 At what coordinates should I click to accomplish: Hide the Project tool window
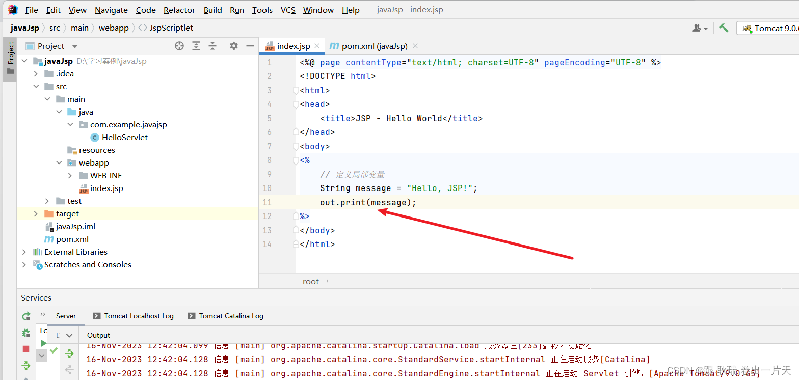(x=250, y=46)
